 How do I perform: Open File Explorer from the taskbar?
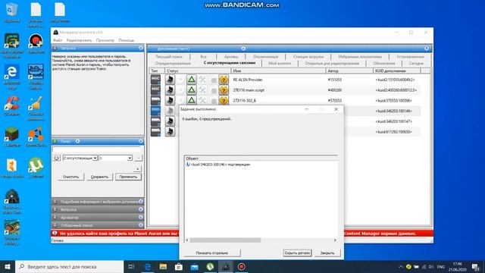(x=164, y=266)
